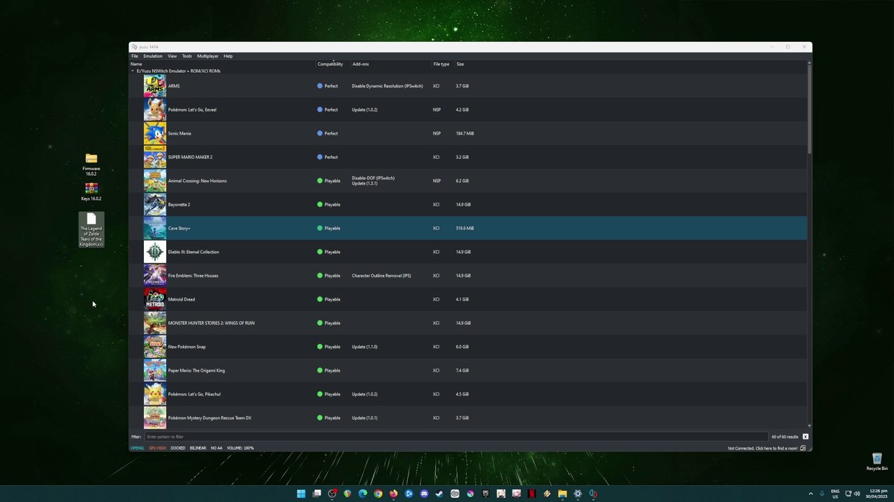The width and height of the screenshot is (894, 502).
Task: Open the Emulation menu
Action: [153, 56]
